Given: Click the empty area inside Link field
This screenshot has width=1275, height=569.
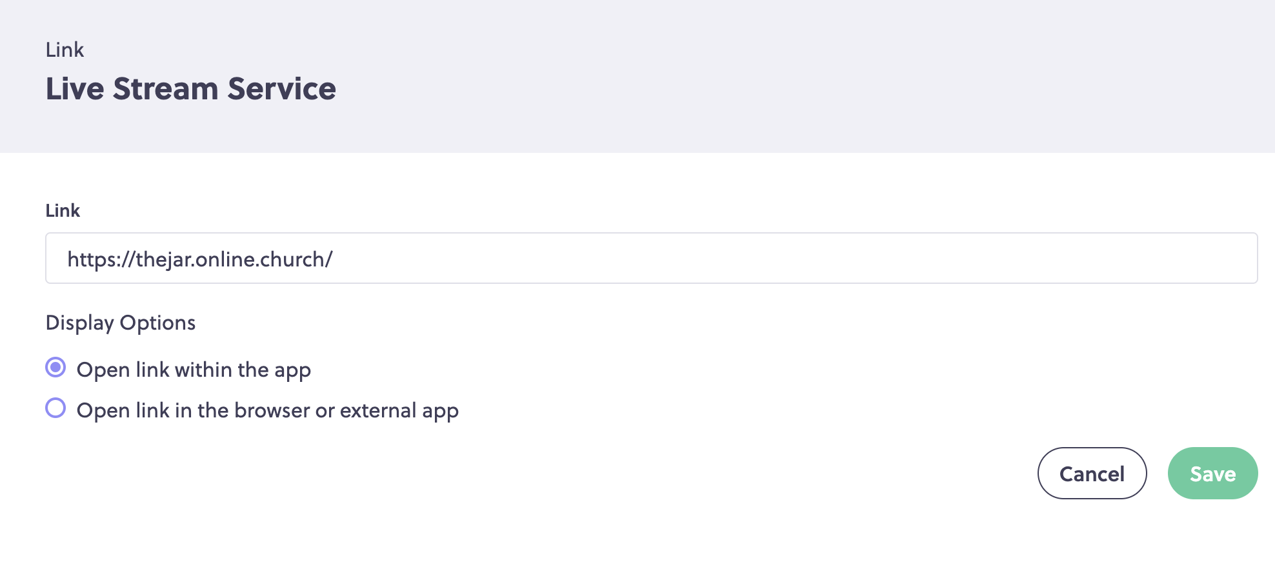Looking at the screenshot, I should coord(794,258).
